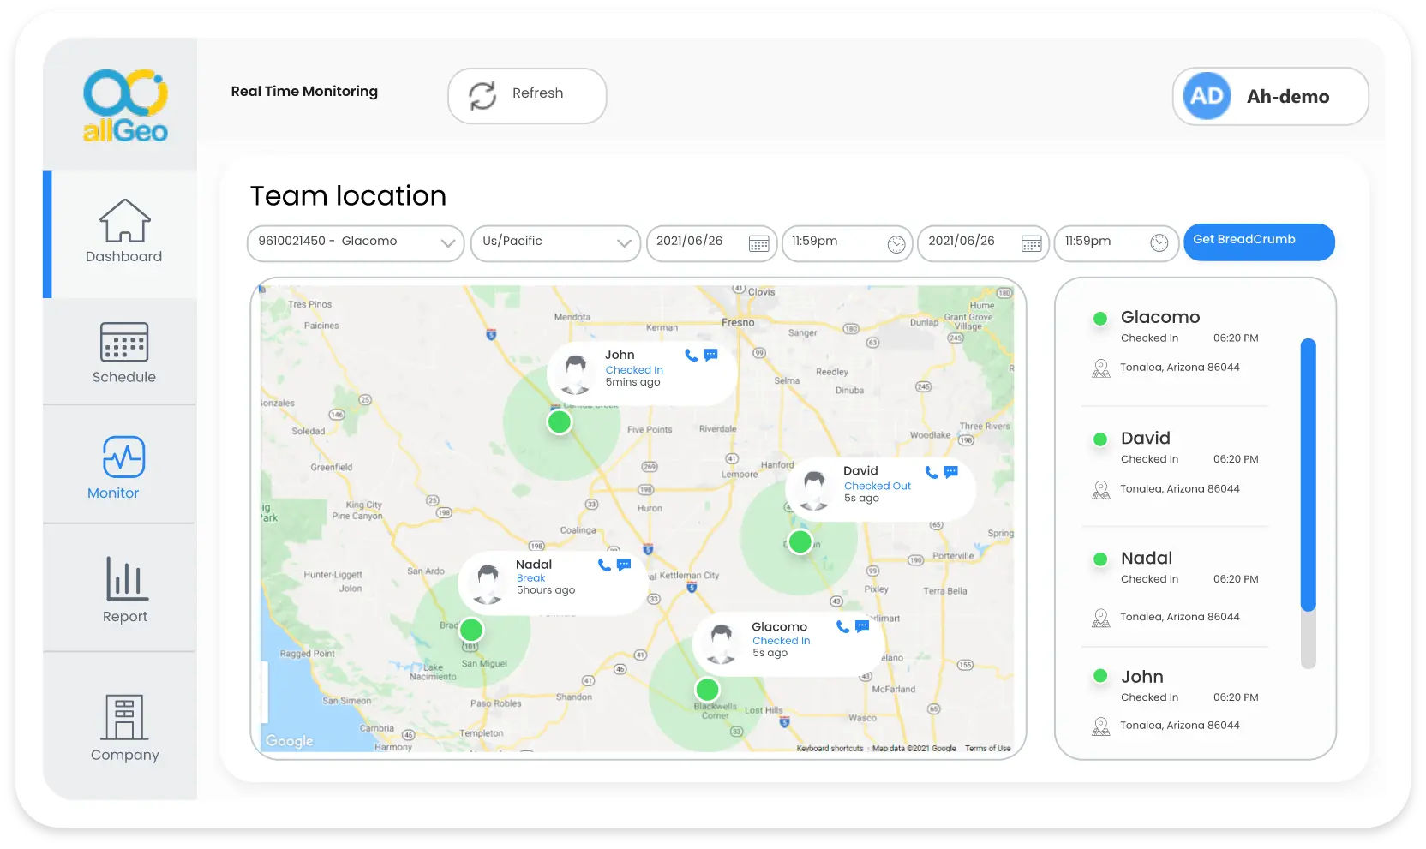Click John's green online indicator
The height and width of the screenshot is (849, 1426).
[1100, 677]
